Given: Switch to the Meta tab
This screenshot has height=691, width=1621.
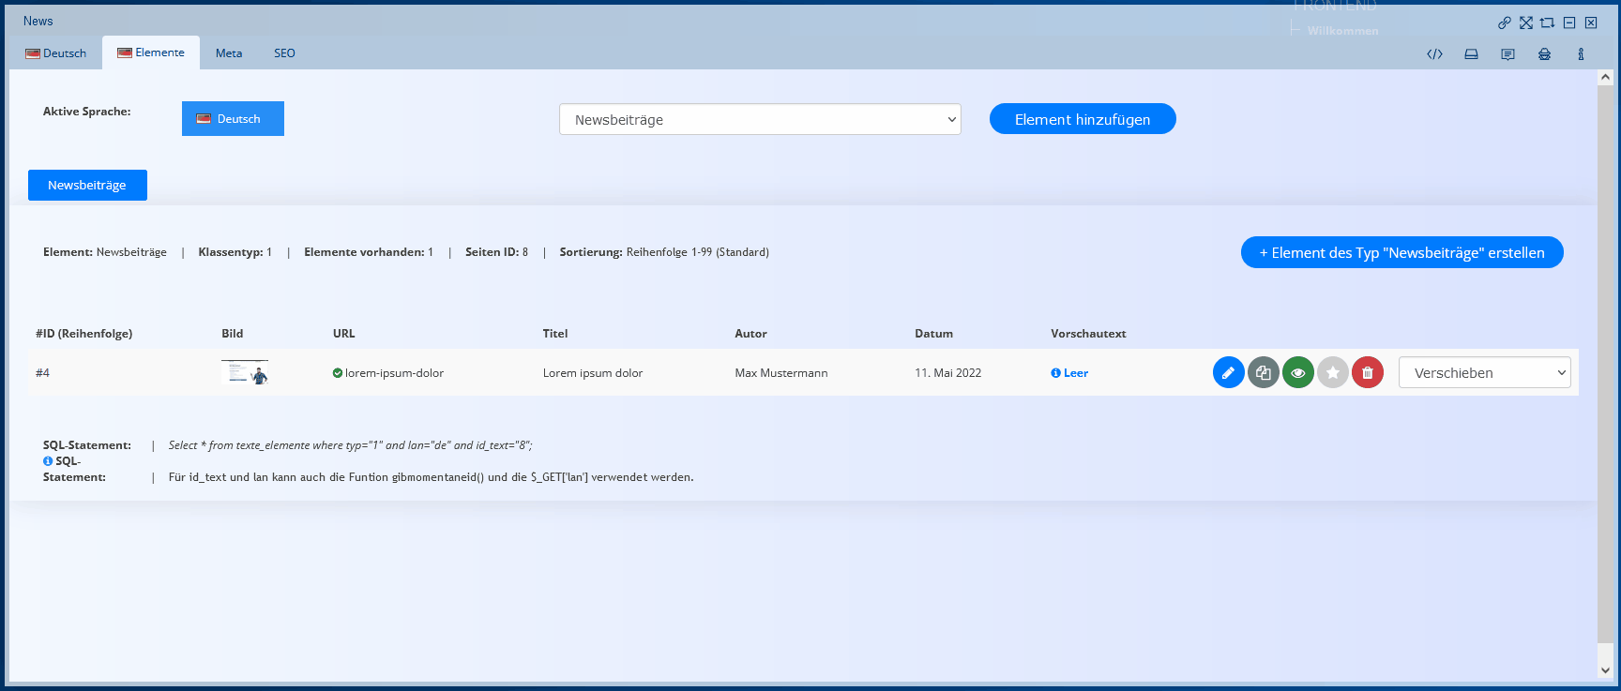Looking at the screenshot, I should [229, 53].
